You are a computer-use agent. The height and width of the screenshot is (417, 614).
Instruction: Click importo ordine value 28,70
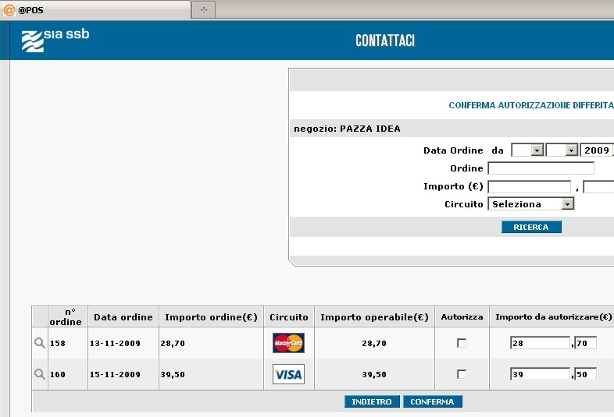coord(173,343)
